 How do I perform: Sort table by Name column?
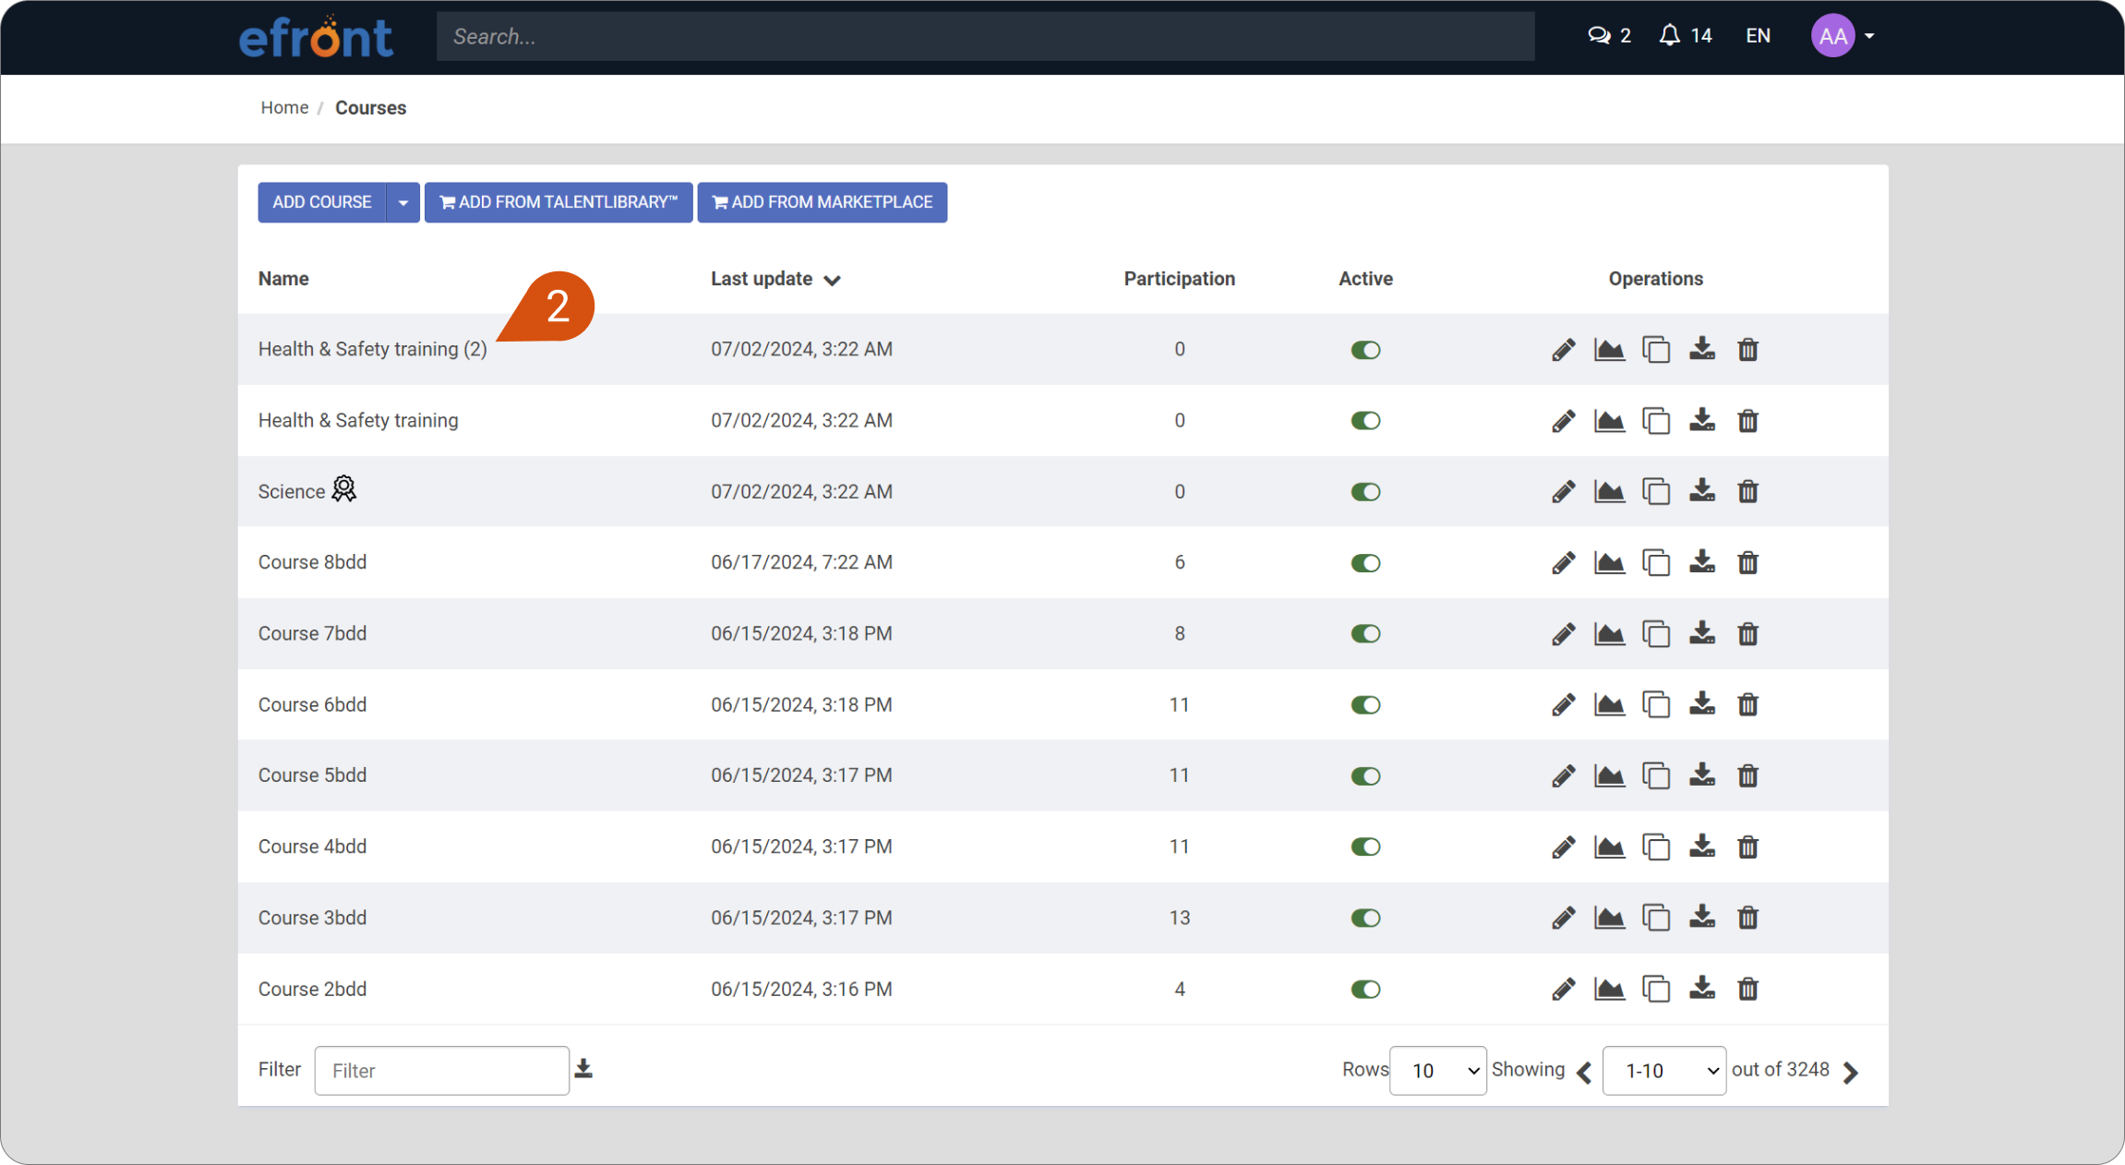tap(283, 279)
